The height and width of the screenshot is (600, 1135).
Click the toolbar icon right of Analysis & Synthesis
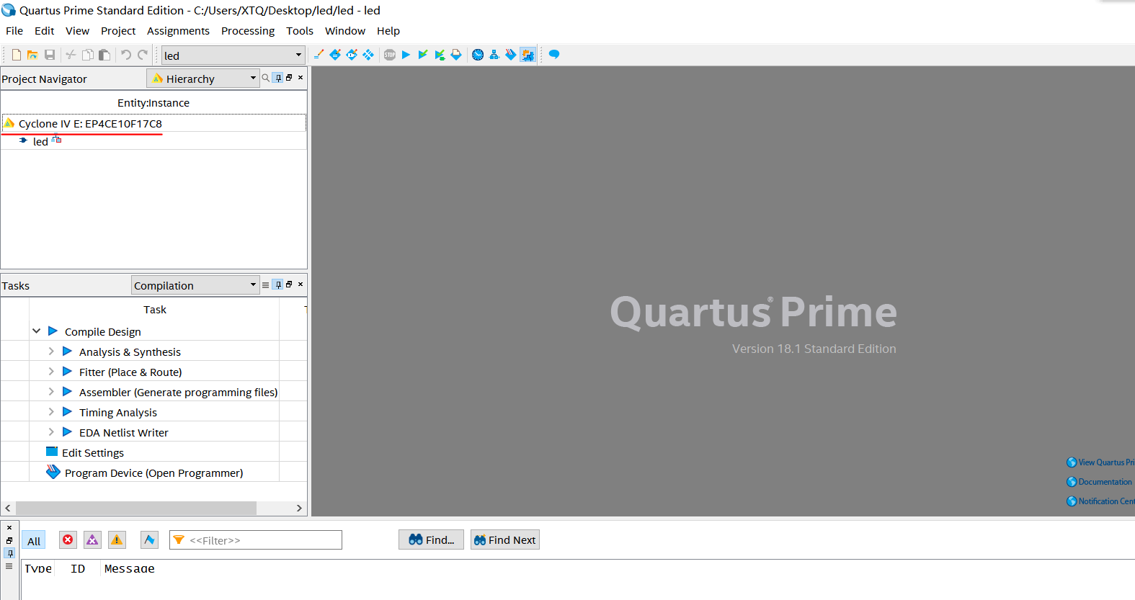tap(456, 55)
